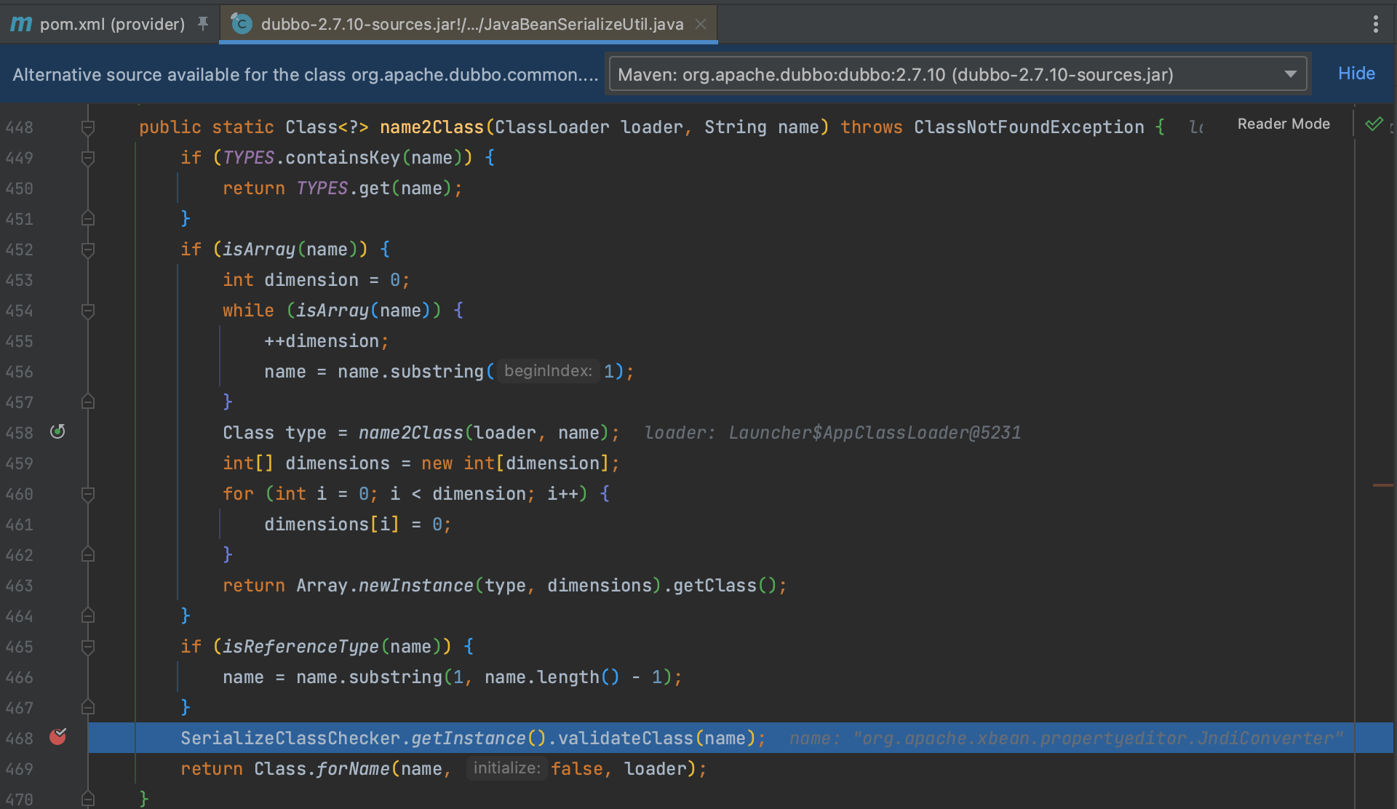Screen dimensions: 1397x809
Task: Collapse the while loop at line 454
Action: (88, 311)
